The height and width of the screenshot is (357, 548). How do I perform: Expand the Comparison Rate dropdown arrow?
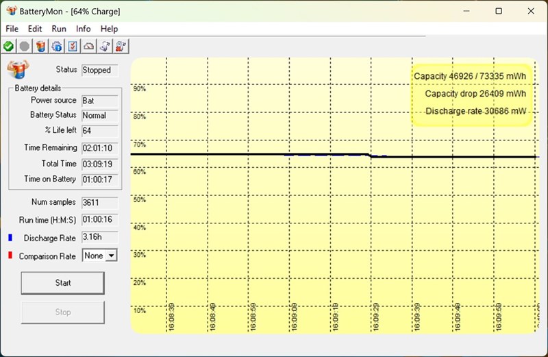(x=111, y=256)
